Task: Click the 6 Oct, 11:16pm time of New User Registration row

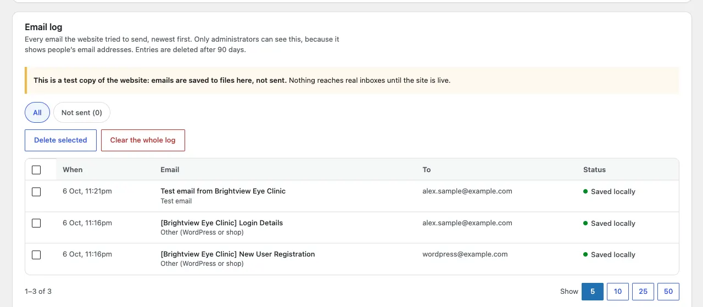Action: [87, 254]
